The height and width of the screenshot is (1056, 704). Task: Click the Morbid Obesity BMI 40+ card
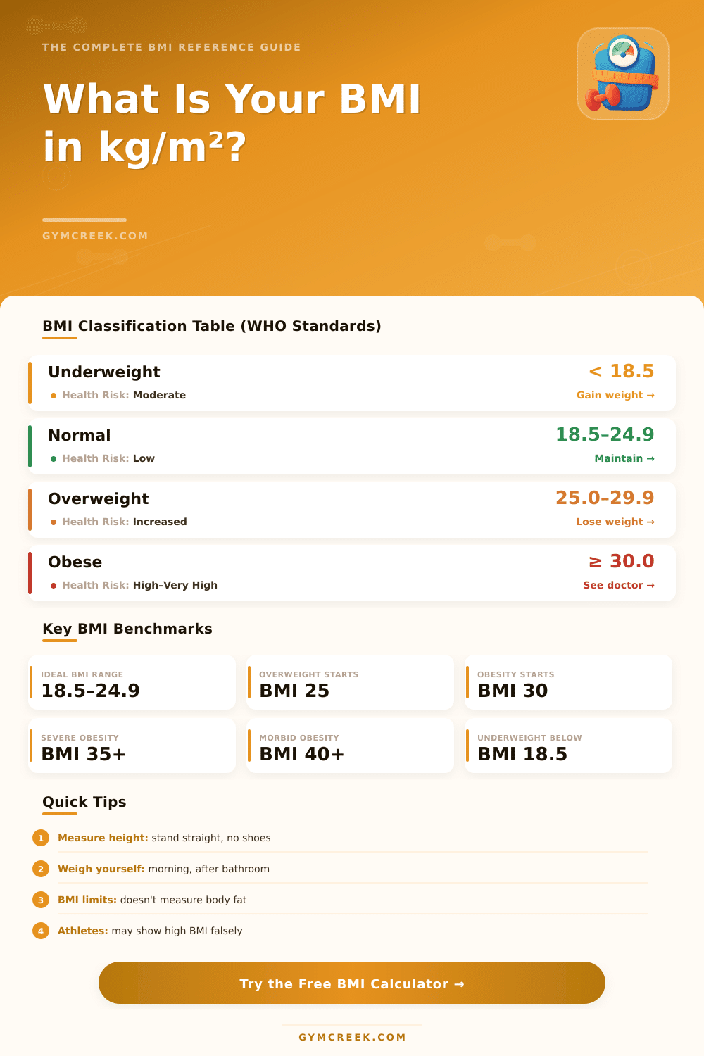pyautogui.click(x=350, y=746)
